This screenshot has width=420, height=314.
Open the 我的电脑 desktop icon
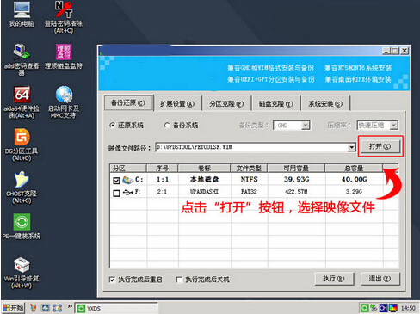coord(22,14)
